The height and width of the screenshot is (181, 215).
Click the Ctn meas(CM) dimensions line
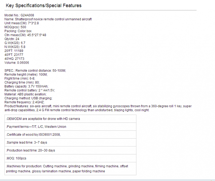coord(25,35)
